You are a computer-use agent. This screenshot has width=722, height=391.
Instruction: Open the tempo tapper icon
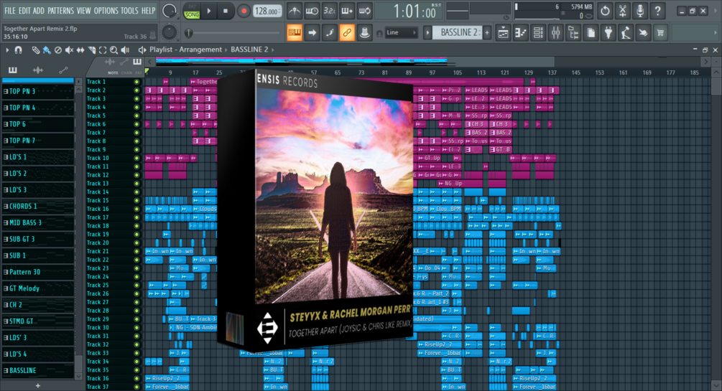pyautogui.click(x=626, y=33)
